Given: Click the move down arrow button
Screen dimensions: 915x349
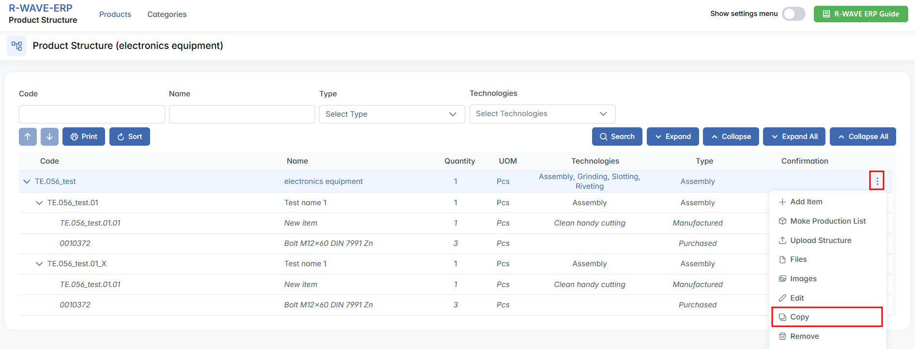Looking at the screenshot, I should (x=49, y=137).
